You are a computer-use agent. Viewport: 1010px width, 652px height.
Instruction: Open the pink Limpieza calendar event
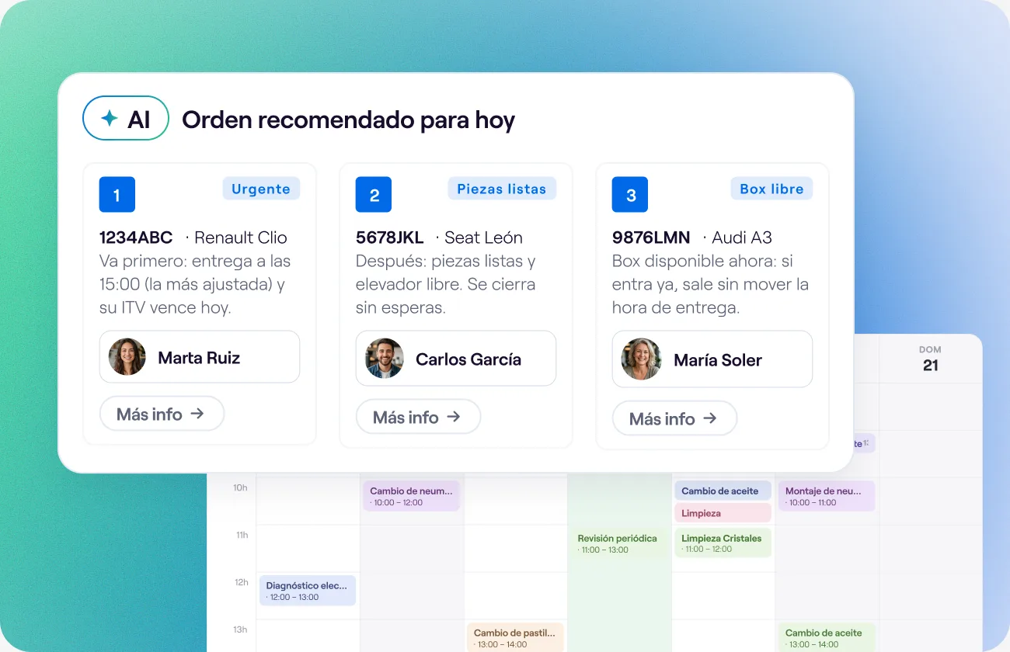(722, 513)
